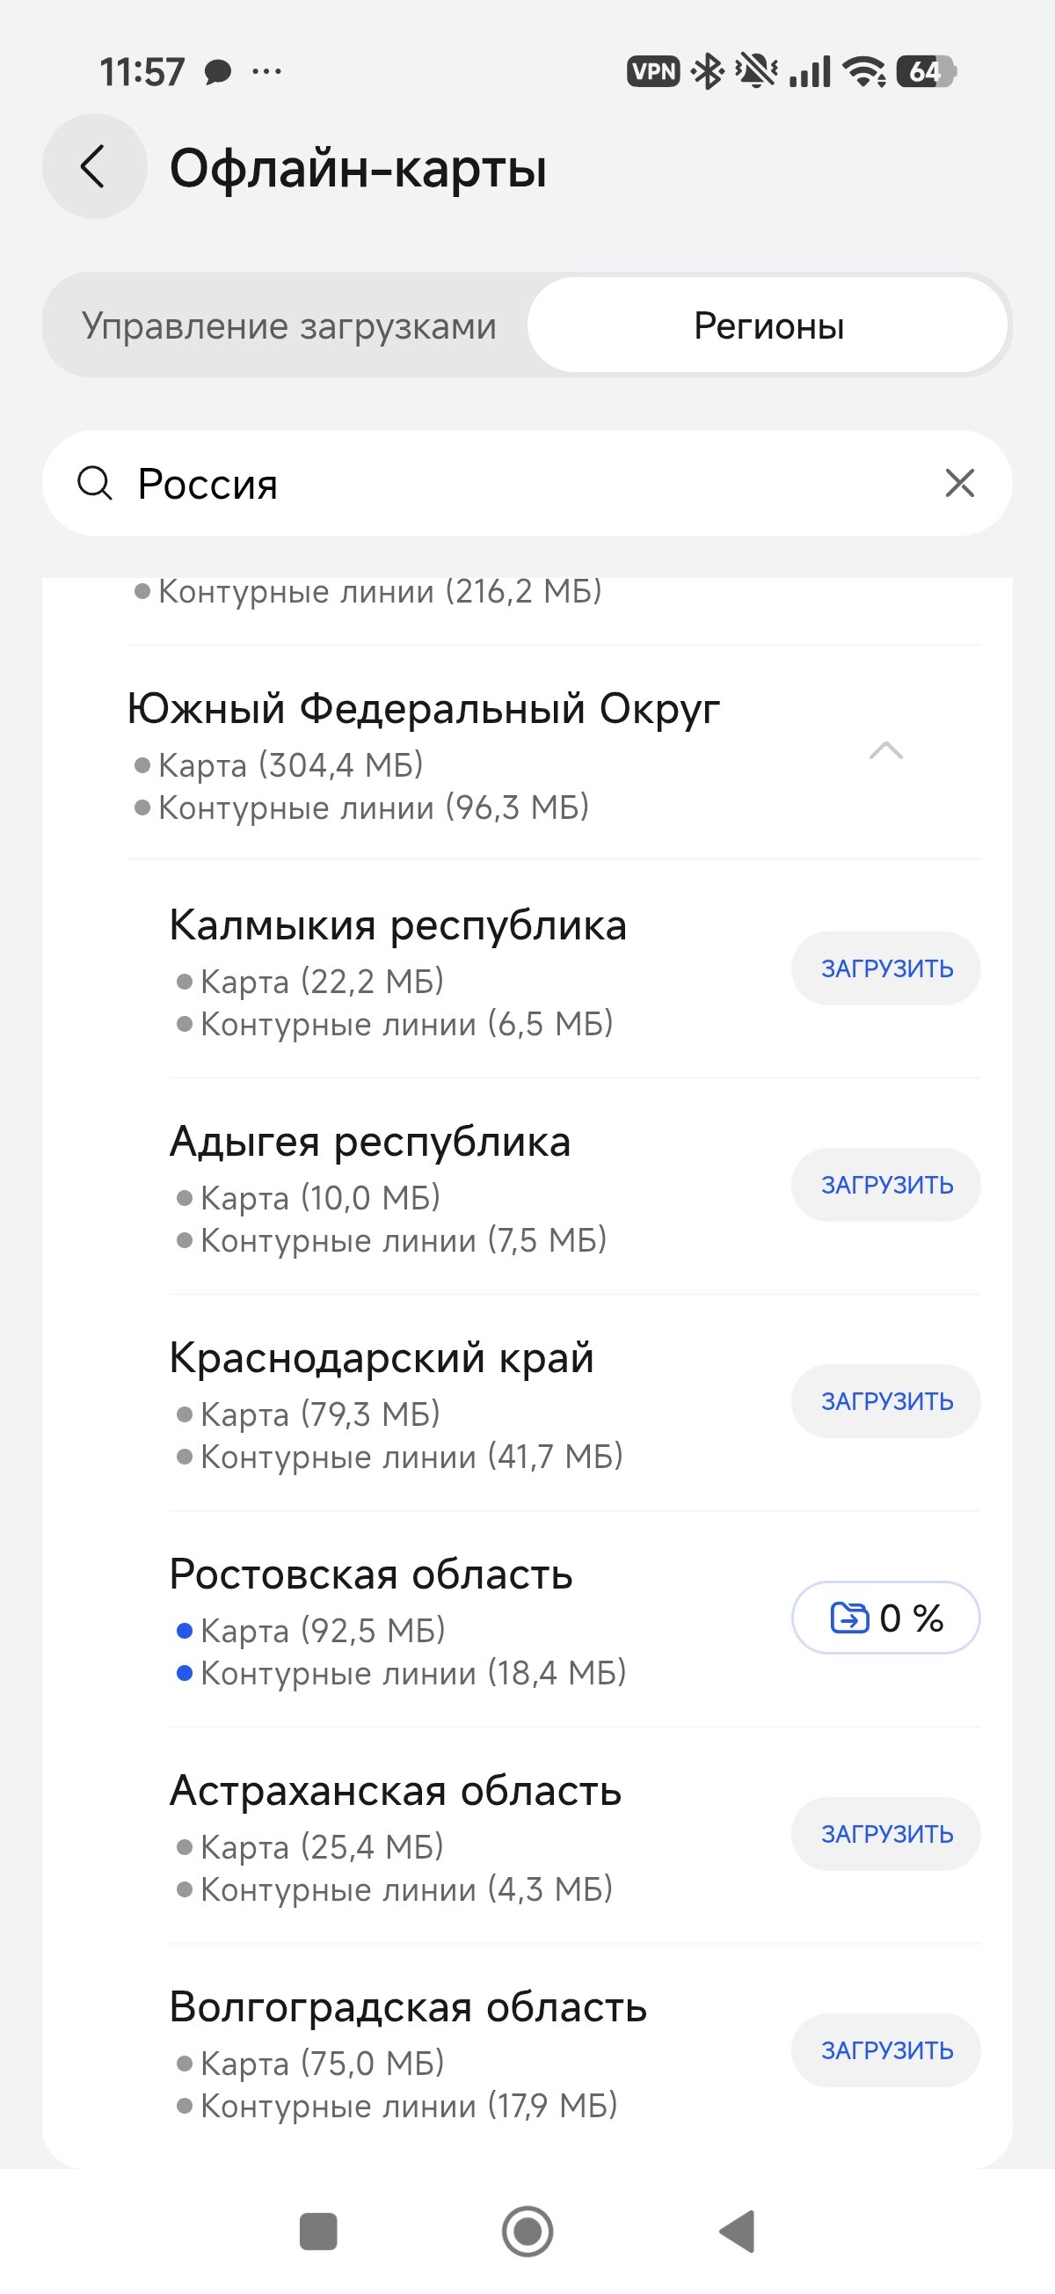Tap the Android recent apps square
Screen dimensions: 1055x2294
(318, 2231)
